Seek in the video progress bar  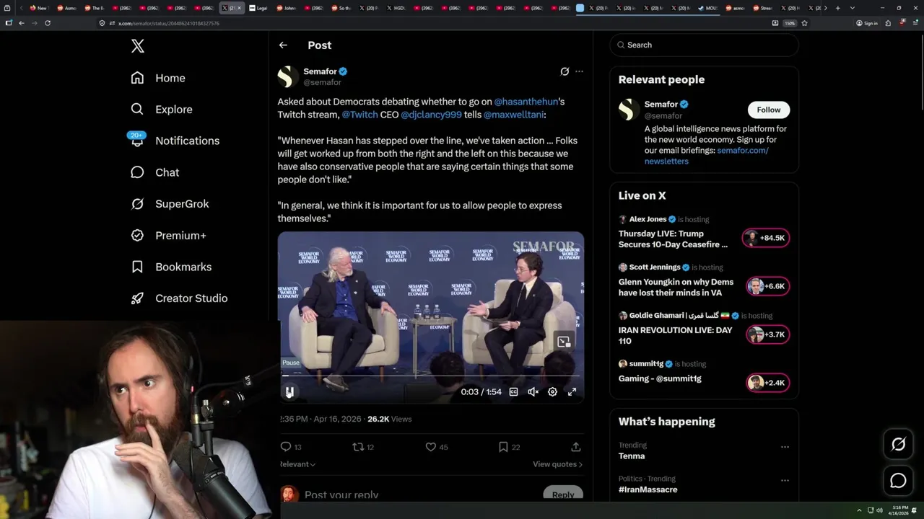tap(431, 376)
